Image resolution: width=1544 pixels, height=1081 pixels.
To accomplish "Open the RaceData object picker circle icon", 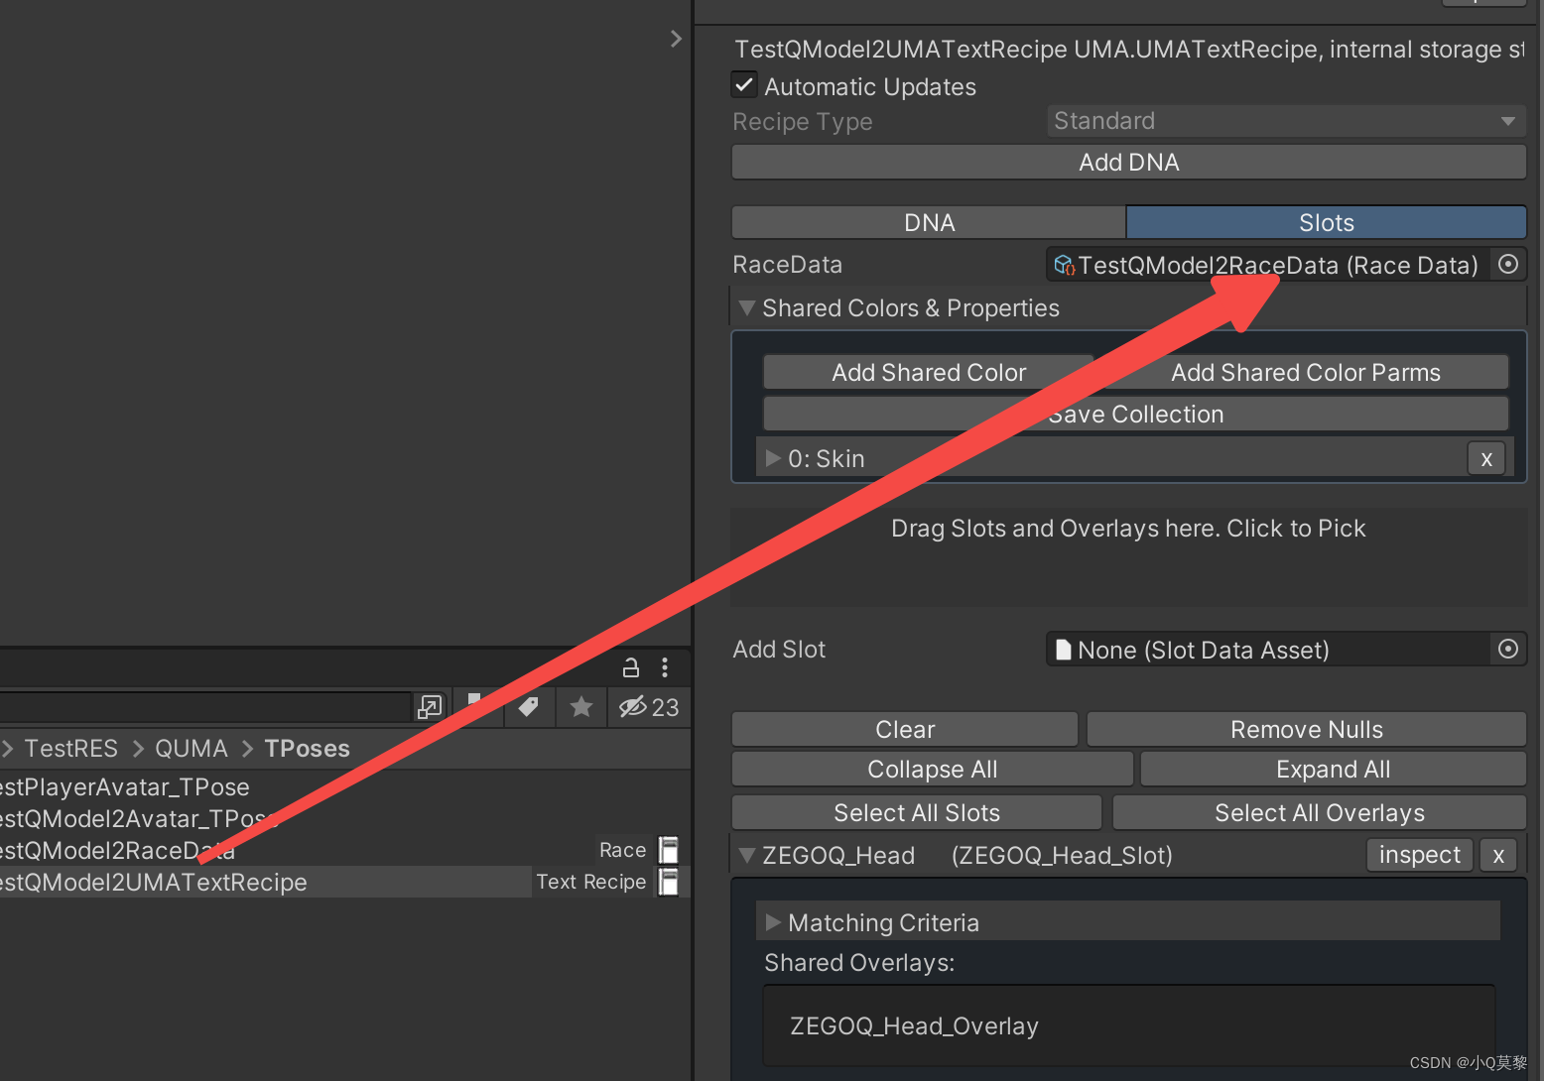I will click(x=1507, y=264).
